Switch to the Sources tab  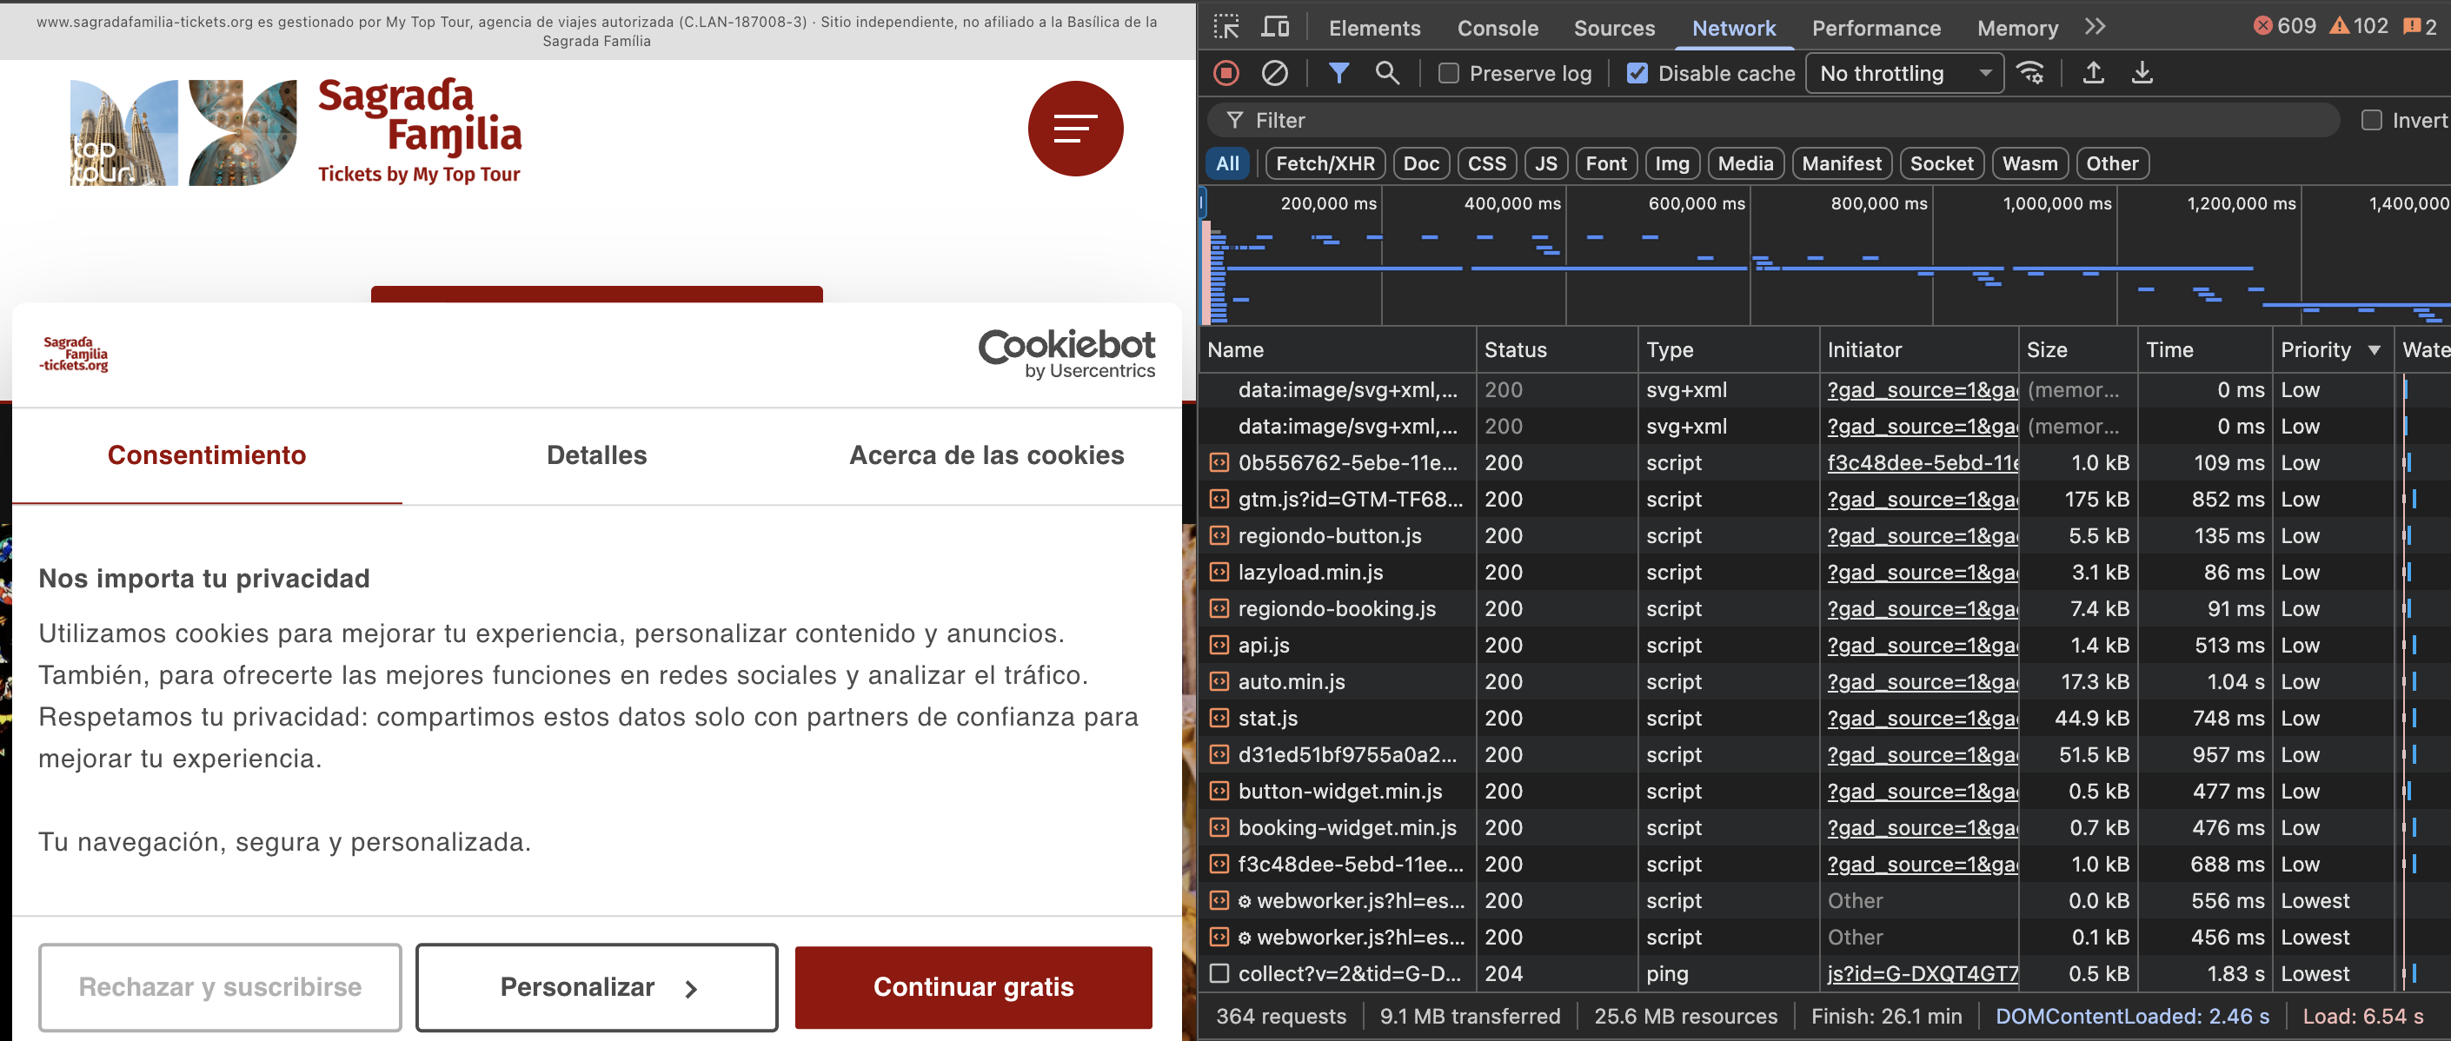[1614, 29]
